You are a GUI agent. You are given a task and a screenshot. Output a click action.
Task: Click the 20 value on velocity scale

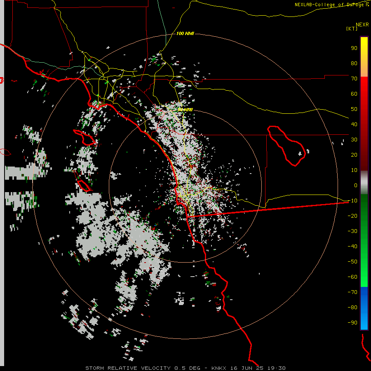(354, 155)
